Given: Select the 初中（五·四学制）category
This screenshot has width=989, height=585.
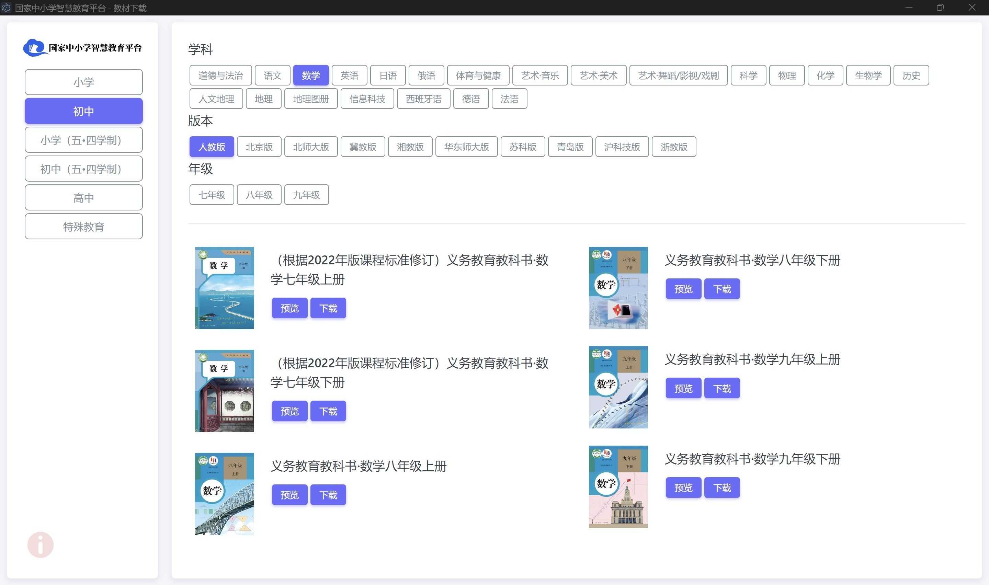Looking at the screenshot, I should pos(83,169).
